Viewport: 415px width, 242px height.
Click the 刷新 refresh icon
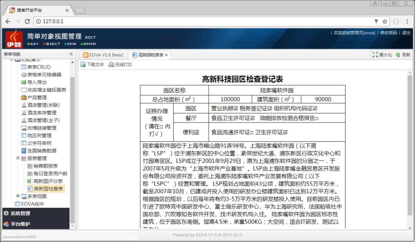point(398,55)
